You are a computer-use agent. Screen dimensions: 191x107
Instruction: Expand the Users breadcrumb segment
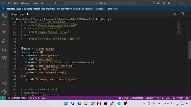click(x=19, y=19)
